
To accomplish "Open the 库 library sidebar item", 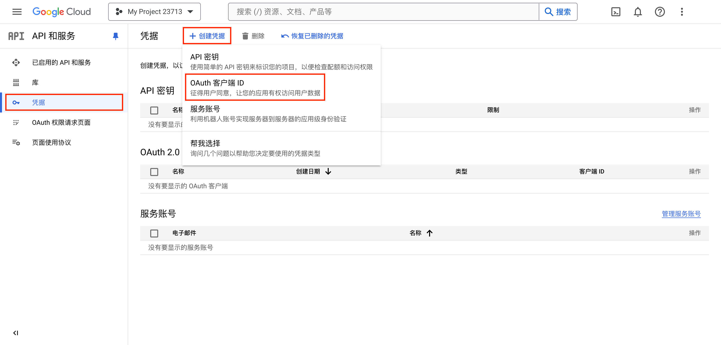I will click(x=64, y=82).
